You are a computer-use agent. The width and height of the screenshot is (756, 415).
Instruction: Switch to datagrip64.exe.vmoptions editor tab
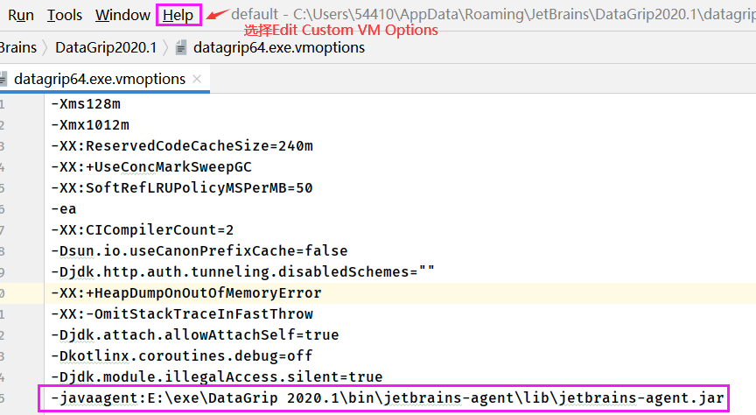point(100,79)
